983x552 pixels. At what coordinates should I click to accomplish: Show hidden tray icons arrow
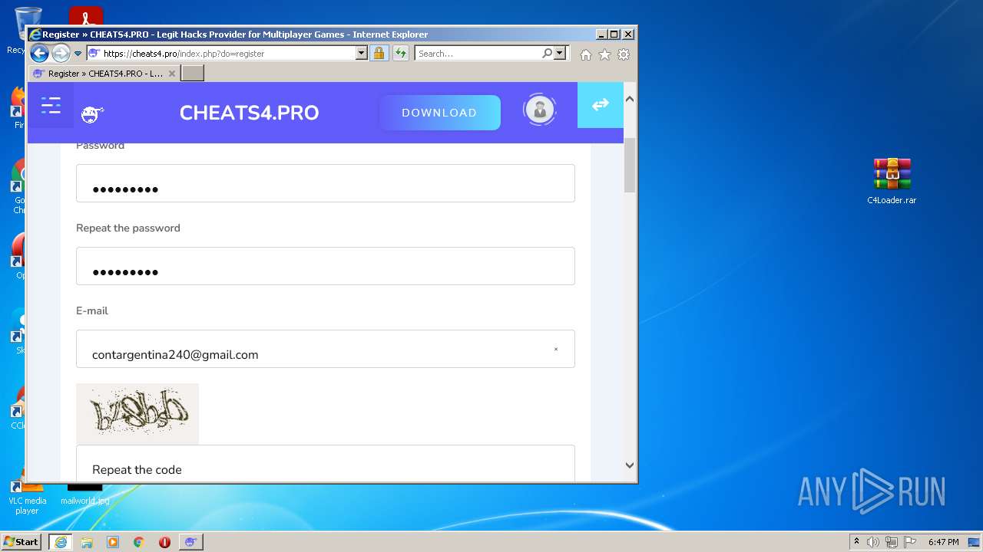coord(856,542)
